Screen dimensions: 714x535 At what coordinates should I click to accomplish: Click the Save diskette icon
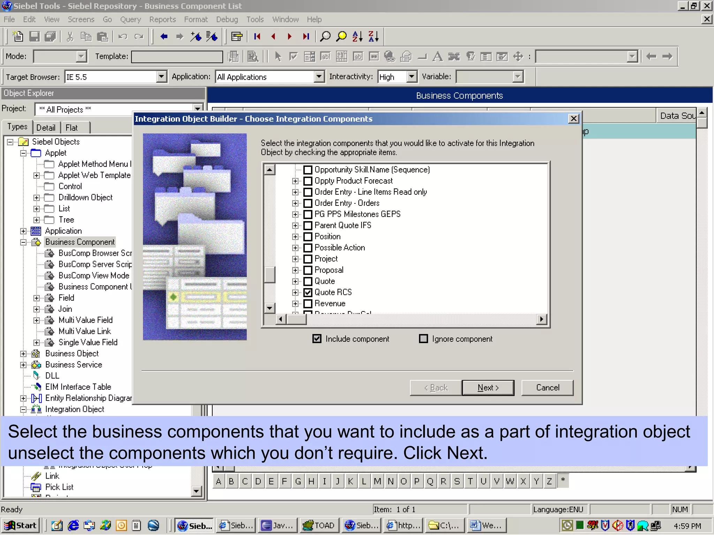tap(34, 36)
